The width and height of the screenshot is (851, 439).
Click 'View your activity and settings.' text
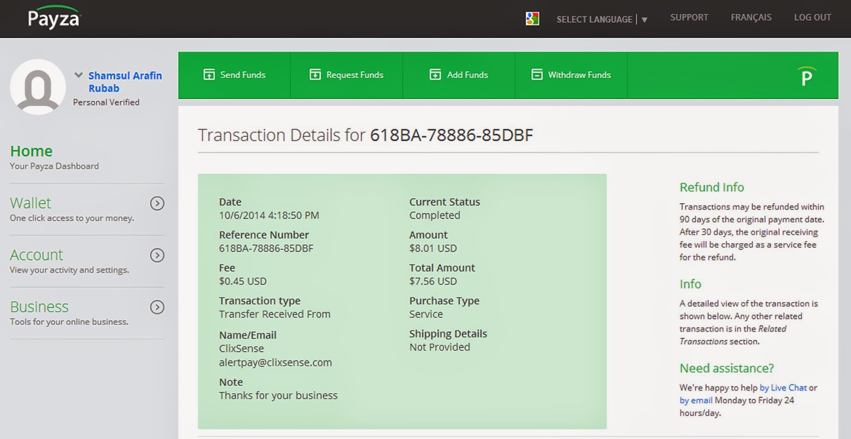69,270
